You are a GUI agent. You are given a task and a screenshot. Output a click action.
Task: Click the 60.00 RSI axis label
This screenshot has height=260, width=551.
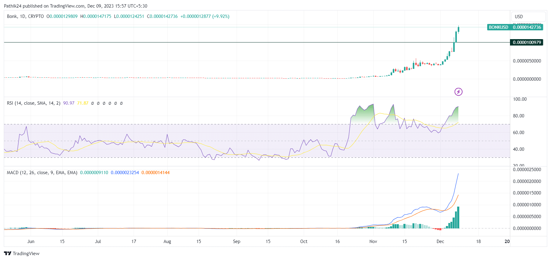518,133
